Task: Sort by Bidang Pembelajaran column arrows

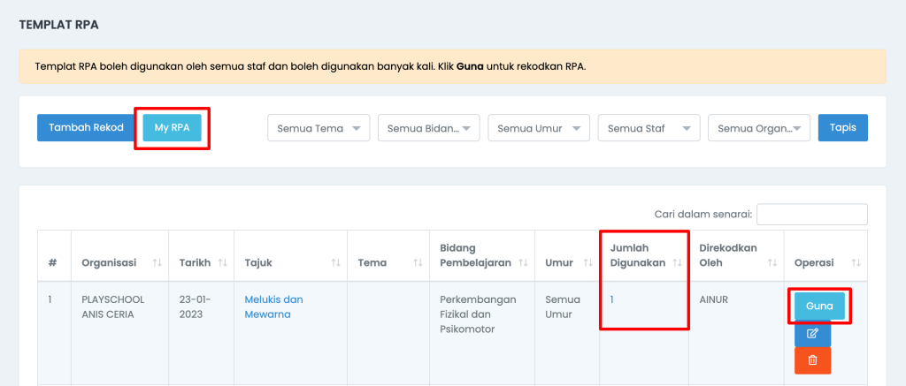Action: pos(524,262)
